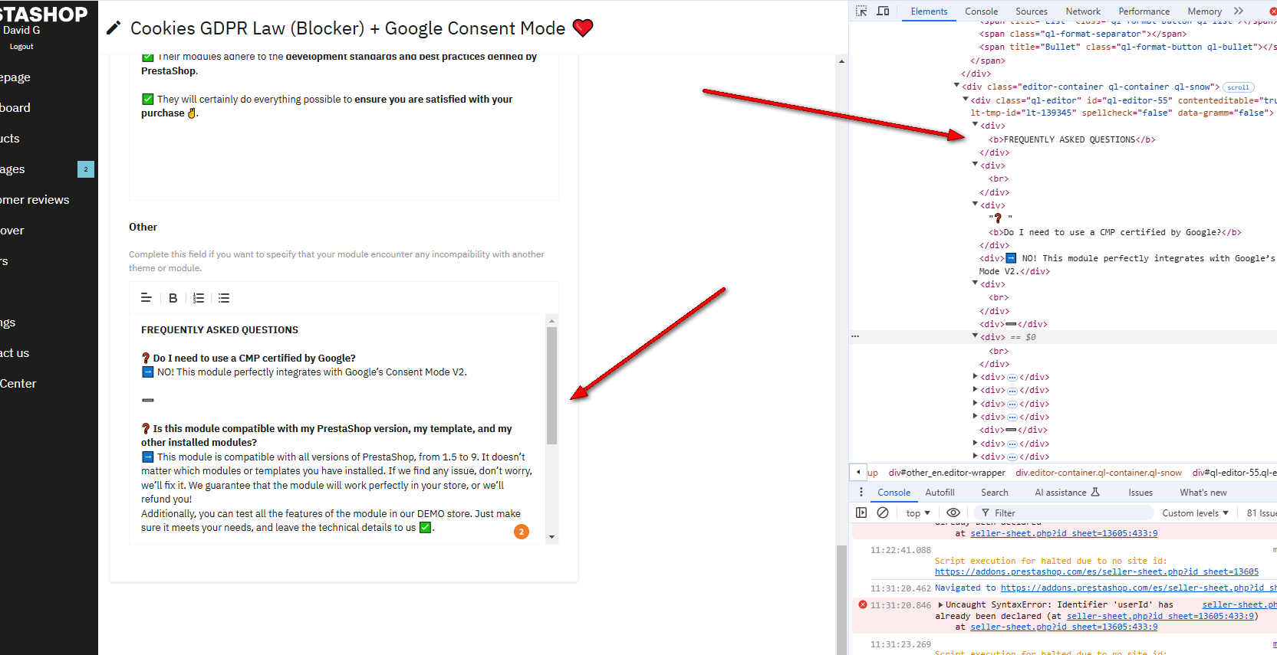Open the drawer's three-dot menu
The image size is (1277, 655).
tap(861, 493)
